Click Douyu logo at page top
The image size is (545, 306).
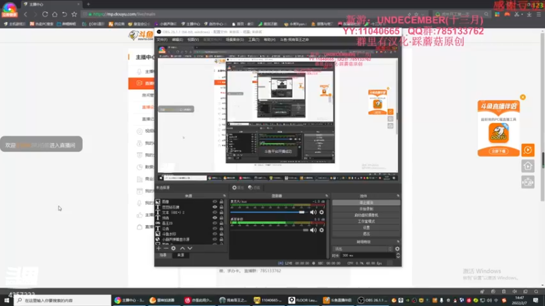click(x=141, y=35)
